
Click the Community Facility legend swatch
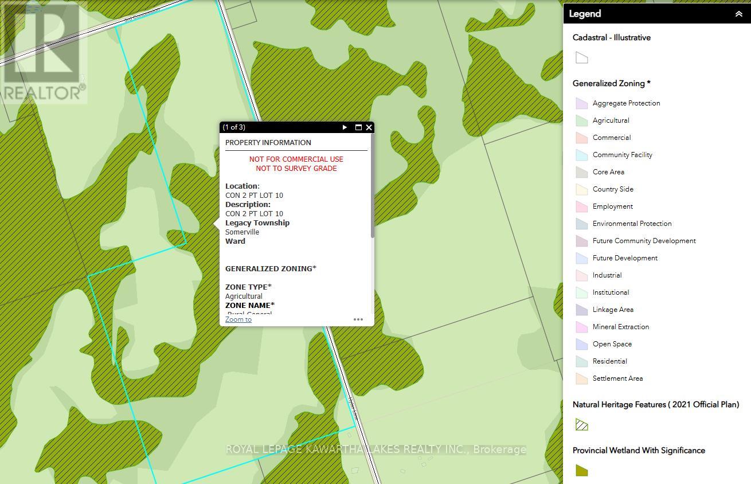(582, 155)
